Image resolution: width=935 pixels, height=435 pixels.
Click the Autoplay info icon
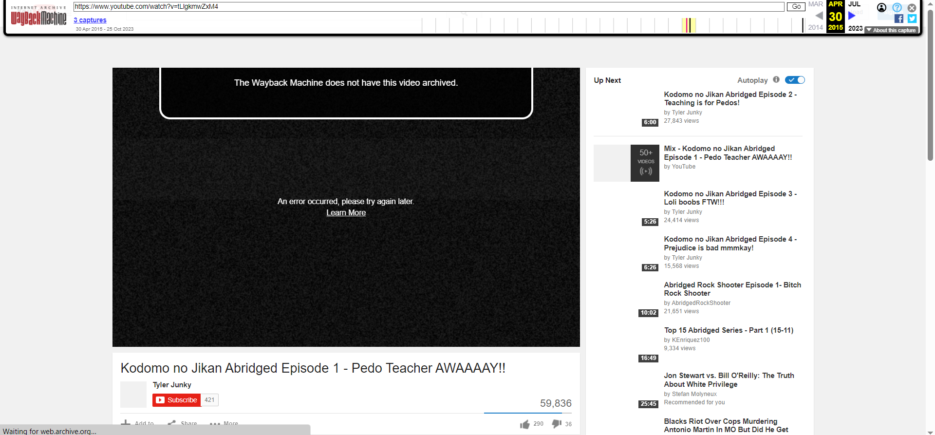(x=776, y=80)
